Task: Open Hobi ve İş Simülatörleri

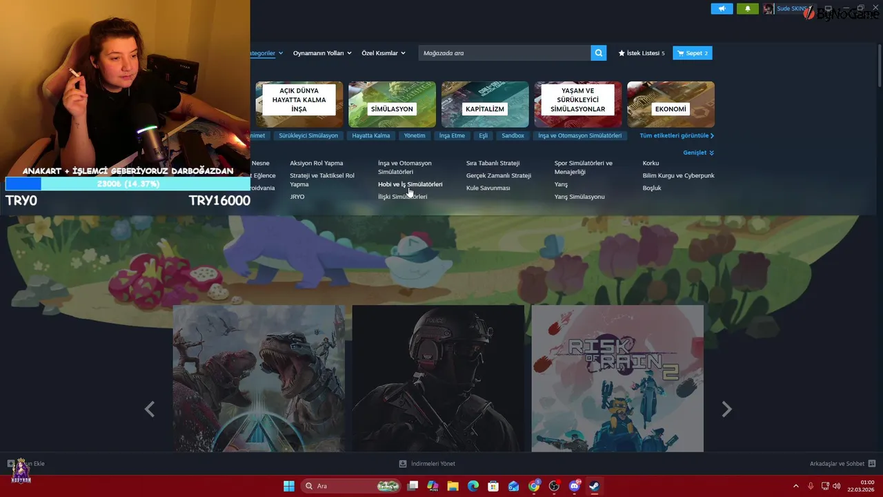Action: [410, 184]
